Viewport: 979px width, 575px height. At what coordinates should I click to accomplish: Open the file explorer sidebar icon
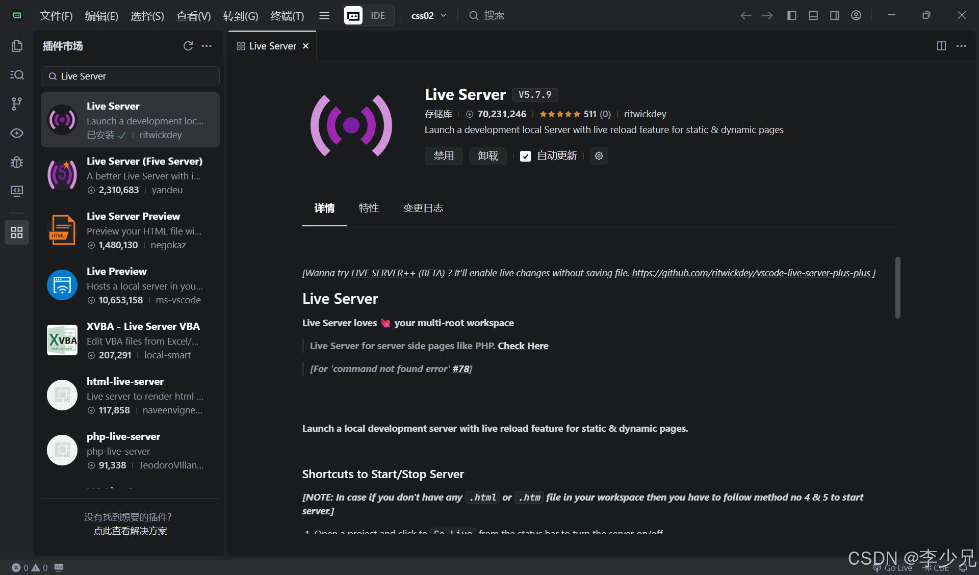(17, 46)
